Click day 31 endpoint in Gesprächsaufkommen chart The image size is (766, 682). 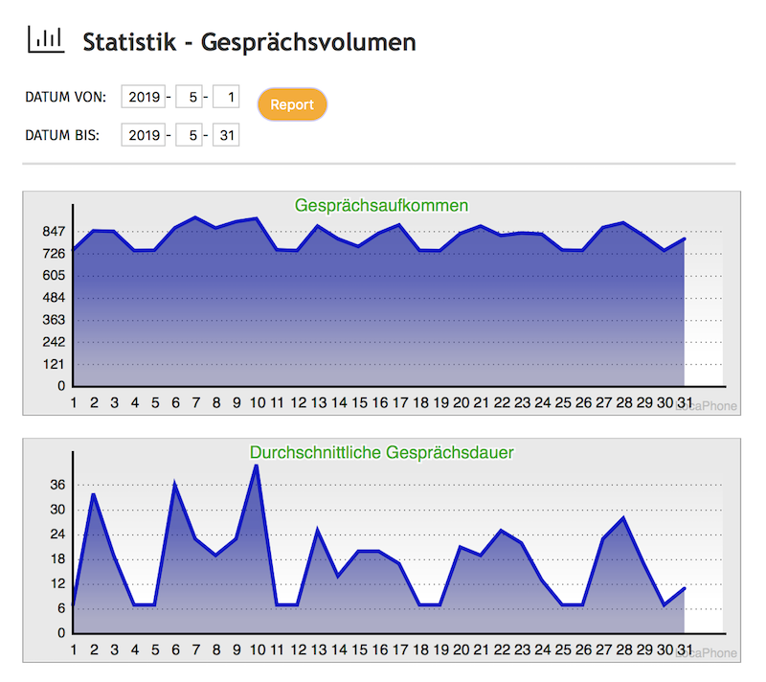pos(685,239)
